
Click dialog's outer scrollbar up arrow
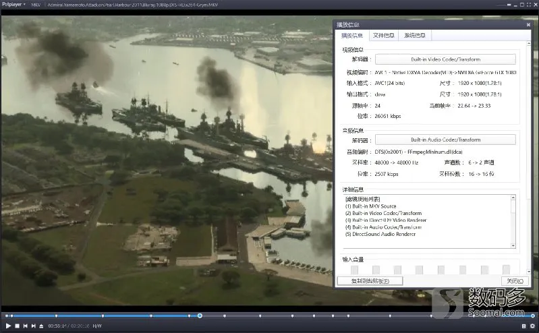coord(529,43)
